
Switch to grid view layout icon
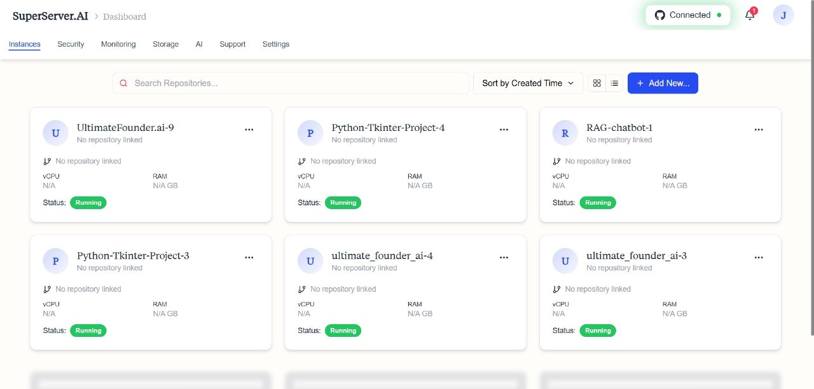(x=597, y=83)
